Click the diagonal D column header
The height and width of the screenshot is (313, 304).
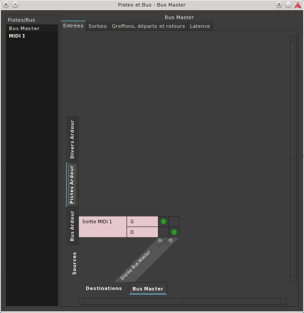171,241
